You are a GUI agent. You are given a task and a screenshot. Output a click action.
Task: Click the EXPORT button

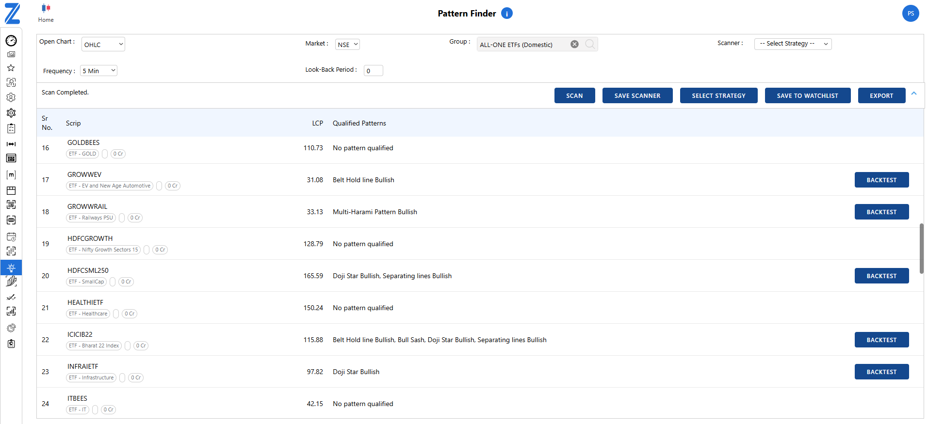881,96
